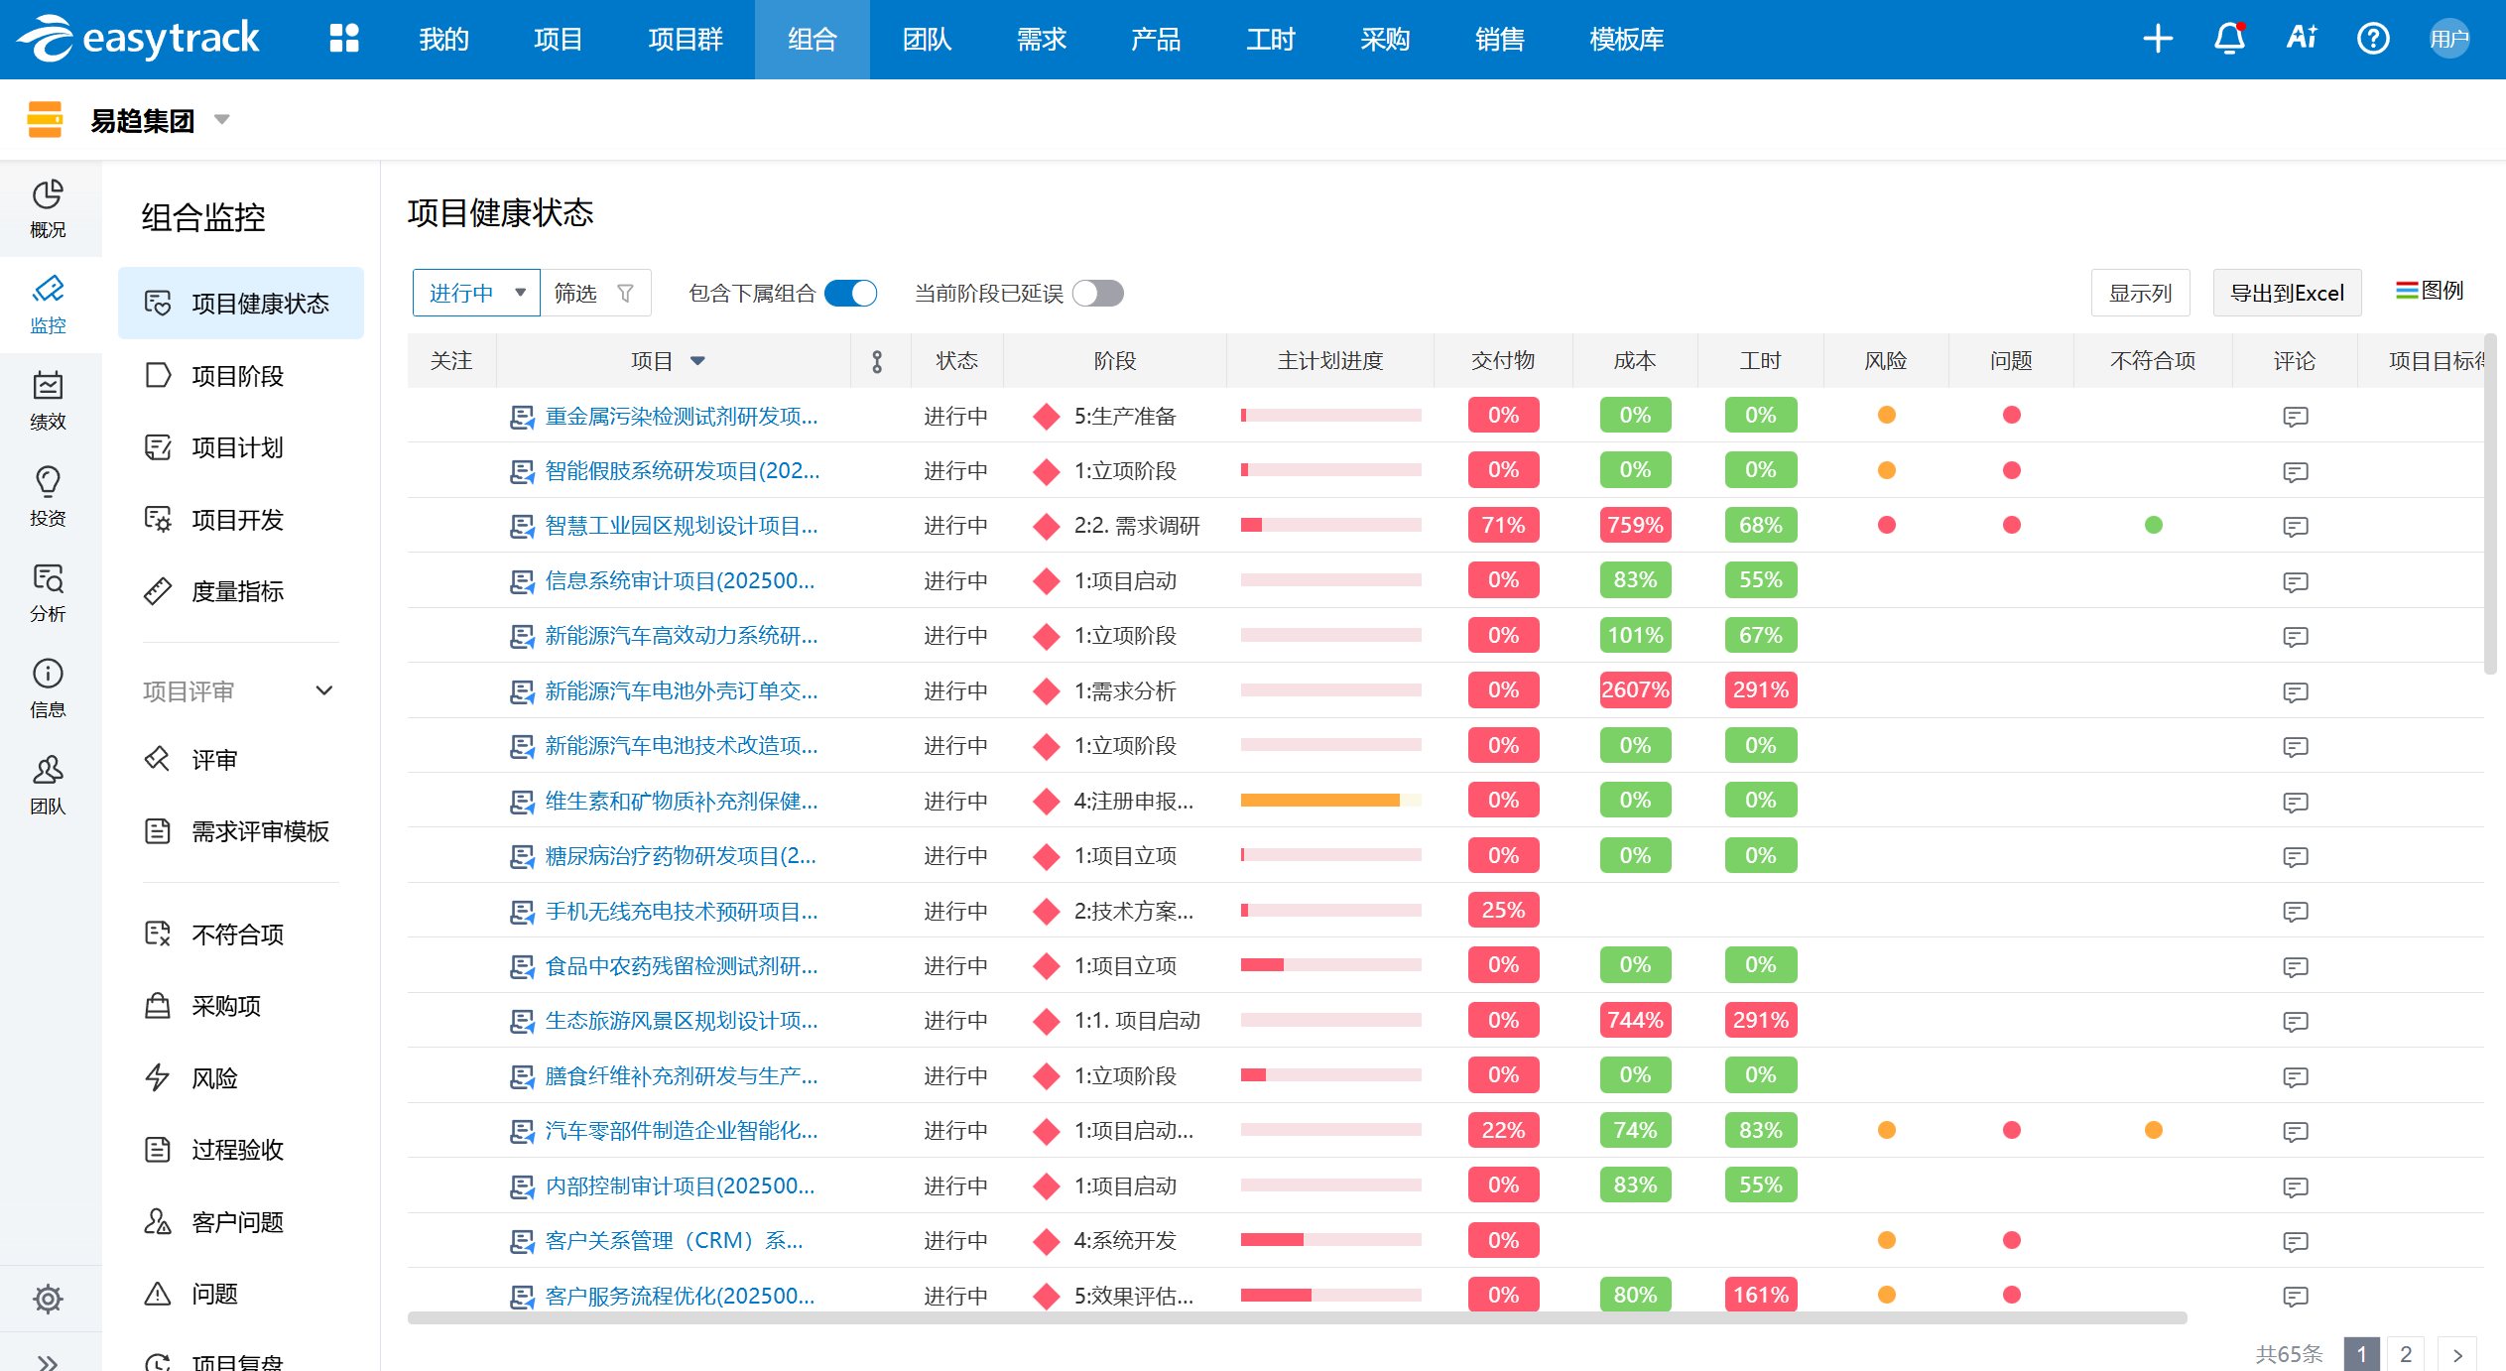
Task: Switch to the 项目群 top menu
Action: coord(685,40)
